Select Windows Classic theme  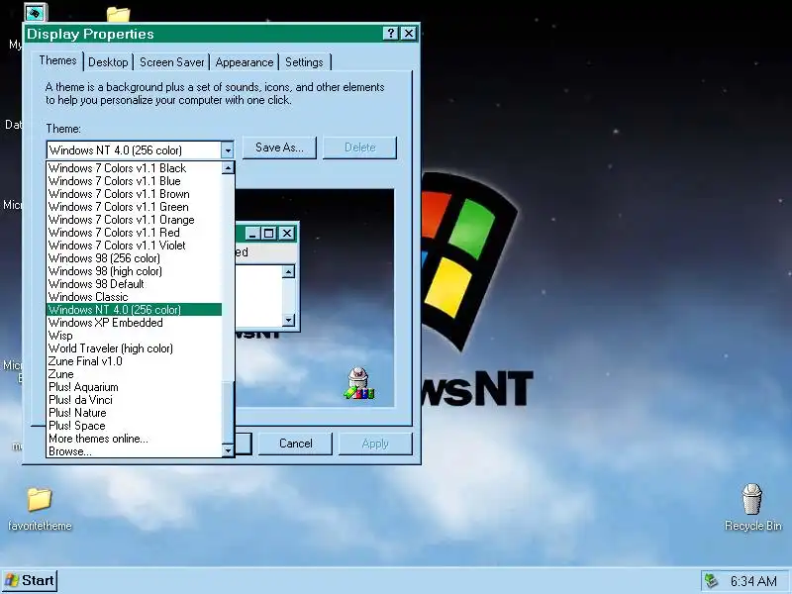pos(134,297)
